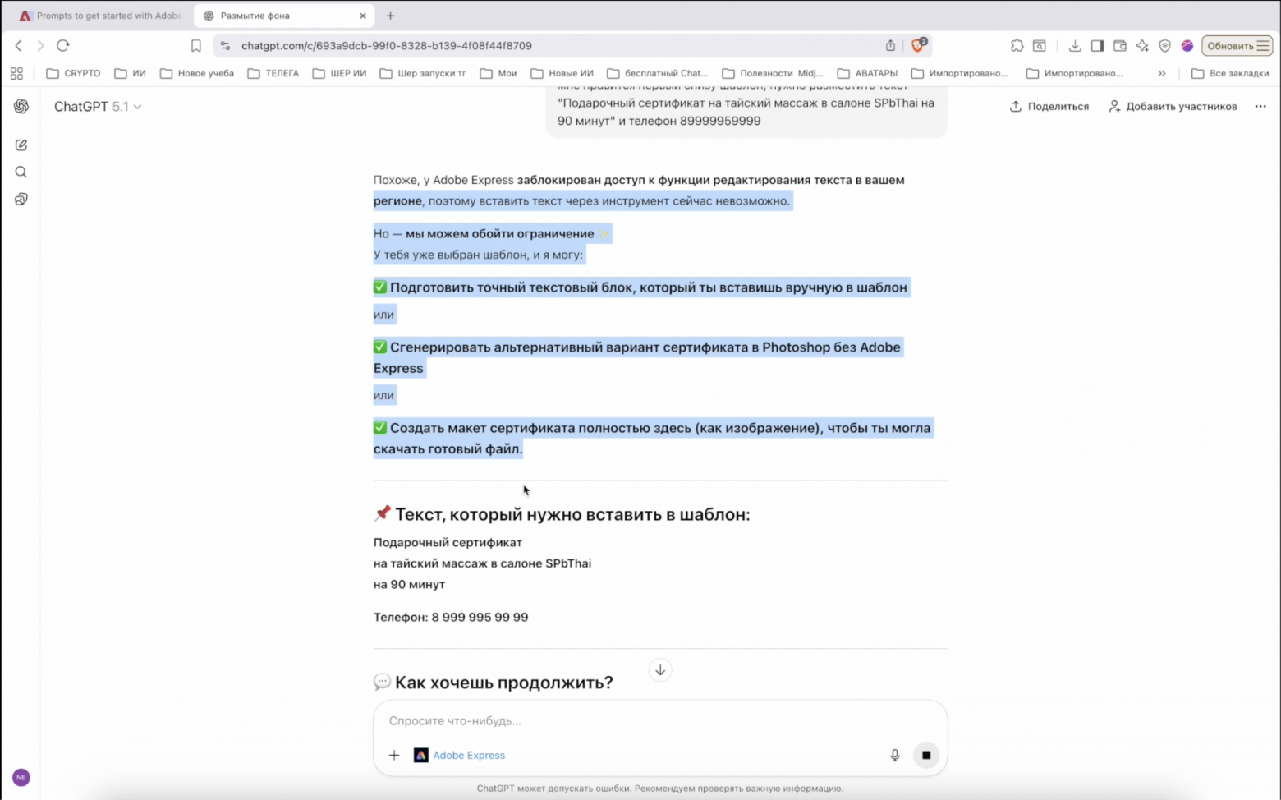Open the three-dots conversation options menu
This screenshot has width=1281, height=800.
(1260, 106)
